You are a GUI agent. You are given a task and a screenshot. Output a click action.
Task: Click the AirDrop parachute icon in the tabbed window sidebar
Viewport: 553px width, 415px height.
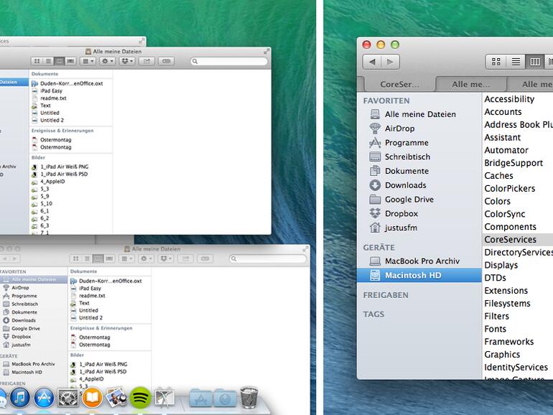click(375, 129)
